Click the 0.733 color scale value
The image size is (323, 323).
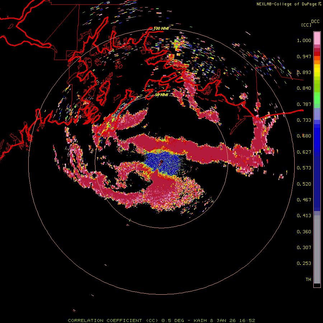[x=304, y=120]
